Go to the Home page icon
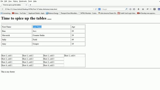 coord(143,9)
